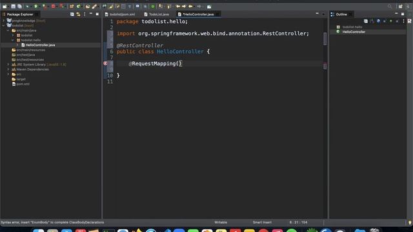The height and width of the screenshot is (232, 413).
Task: Close the HelloController.java editor tab
Action: pyautogui.click(x=217, y=14)
